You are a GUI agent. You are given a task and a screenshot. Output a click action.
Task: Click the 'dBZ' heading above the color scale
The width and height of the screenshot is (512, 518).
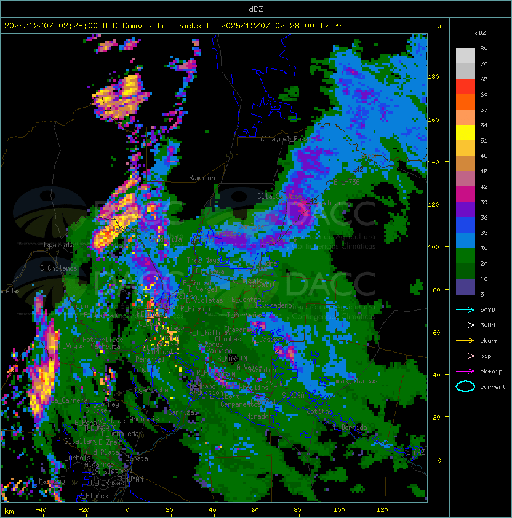coord(480,33)
